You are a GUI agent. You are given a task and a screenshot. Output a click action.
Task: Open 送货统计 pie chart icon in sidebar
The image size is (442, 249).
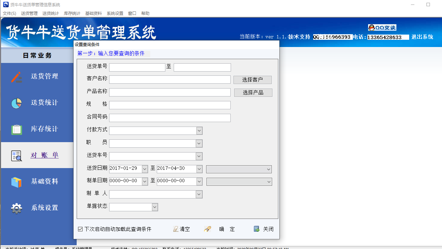tap(16, 103)
